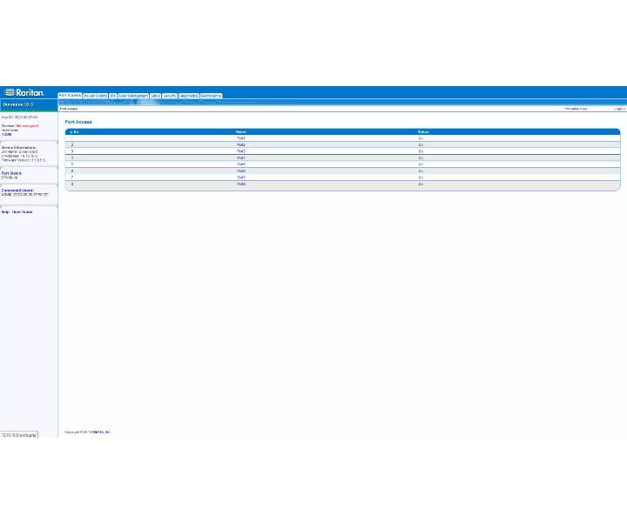Click the admin username link in sidebar
Image resolution: width=627 pixels, height=522 pixels.
(x=7, y=135)
